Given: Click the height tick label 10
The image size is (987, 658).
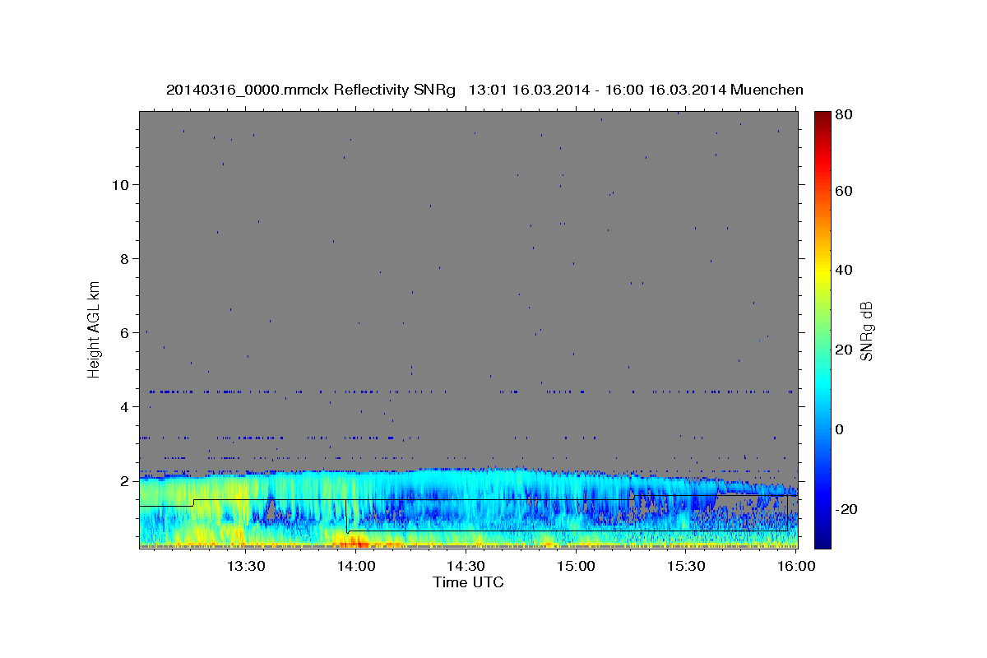Looking at the screenshot, I should [120, 184].
